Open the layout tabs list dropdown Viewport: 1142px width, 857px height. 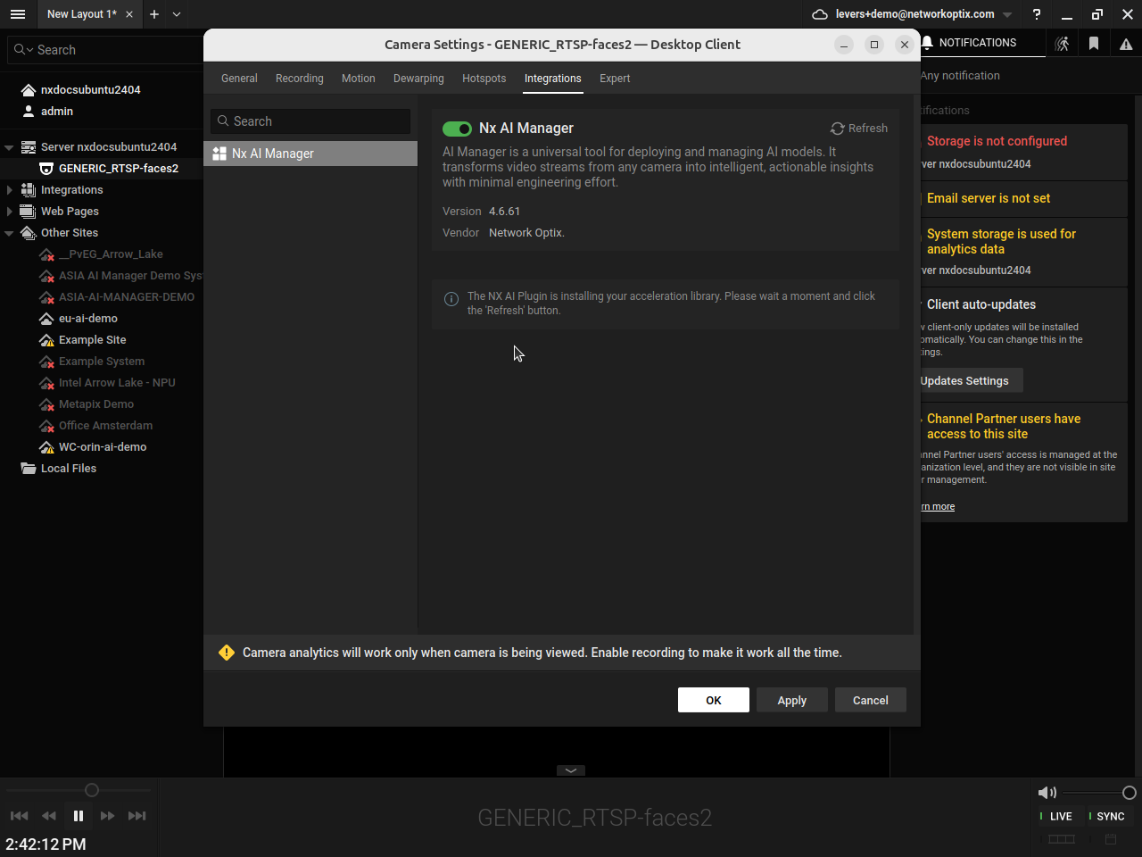pos(177,14)
